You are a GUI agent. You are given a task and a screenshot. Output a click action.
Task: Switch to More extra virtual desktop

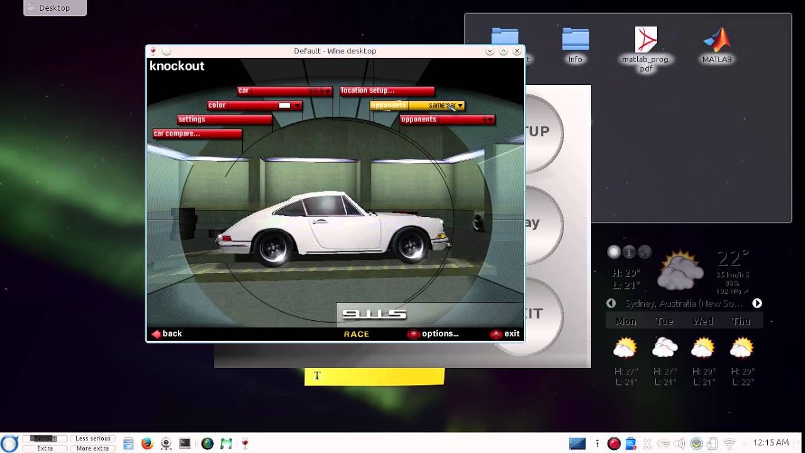click(93, 449)
